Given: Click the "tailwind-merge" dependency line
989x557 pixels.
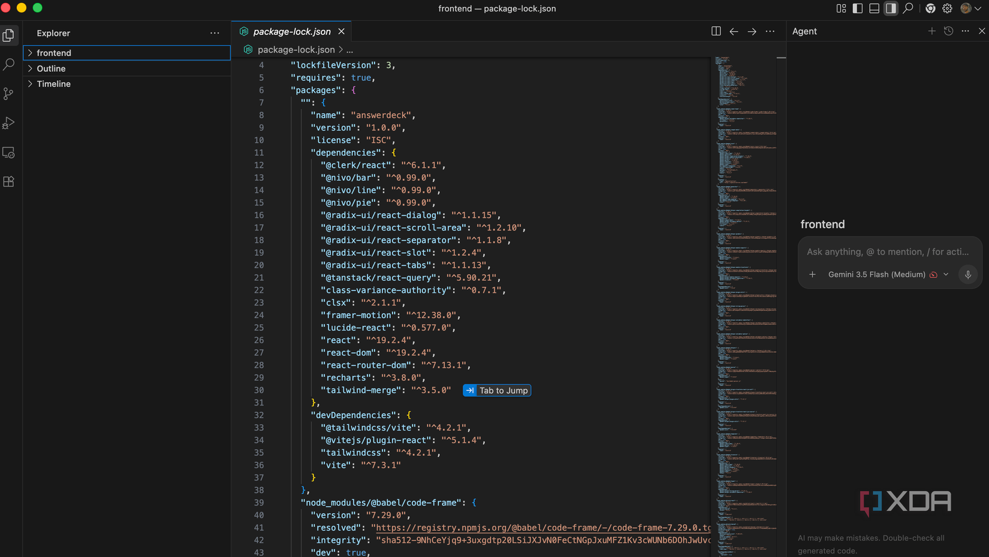Looking at the screenshot, I should click(x=385, y=390).
